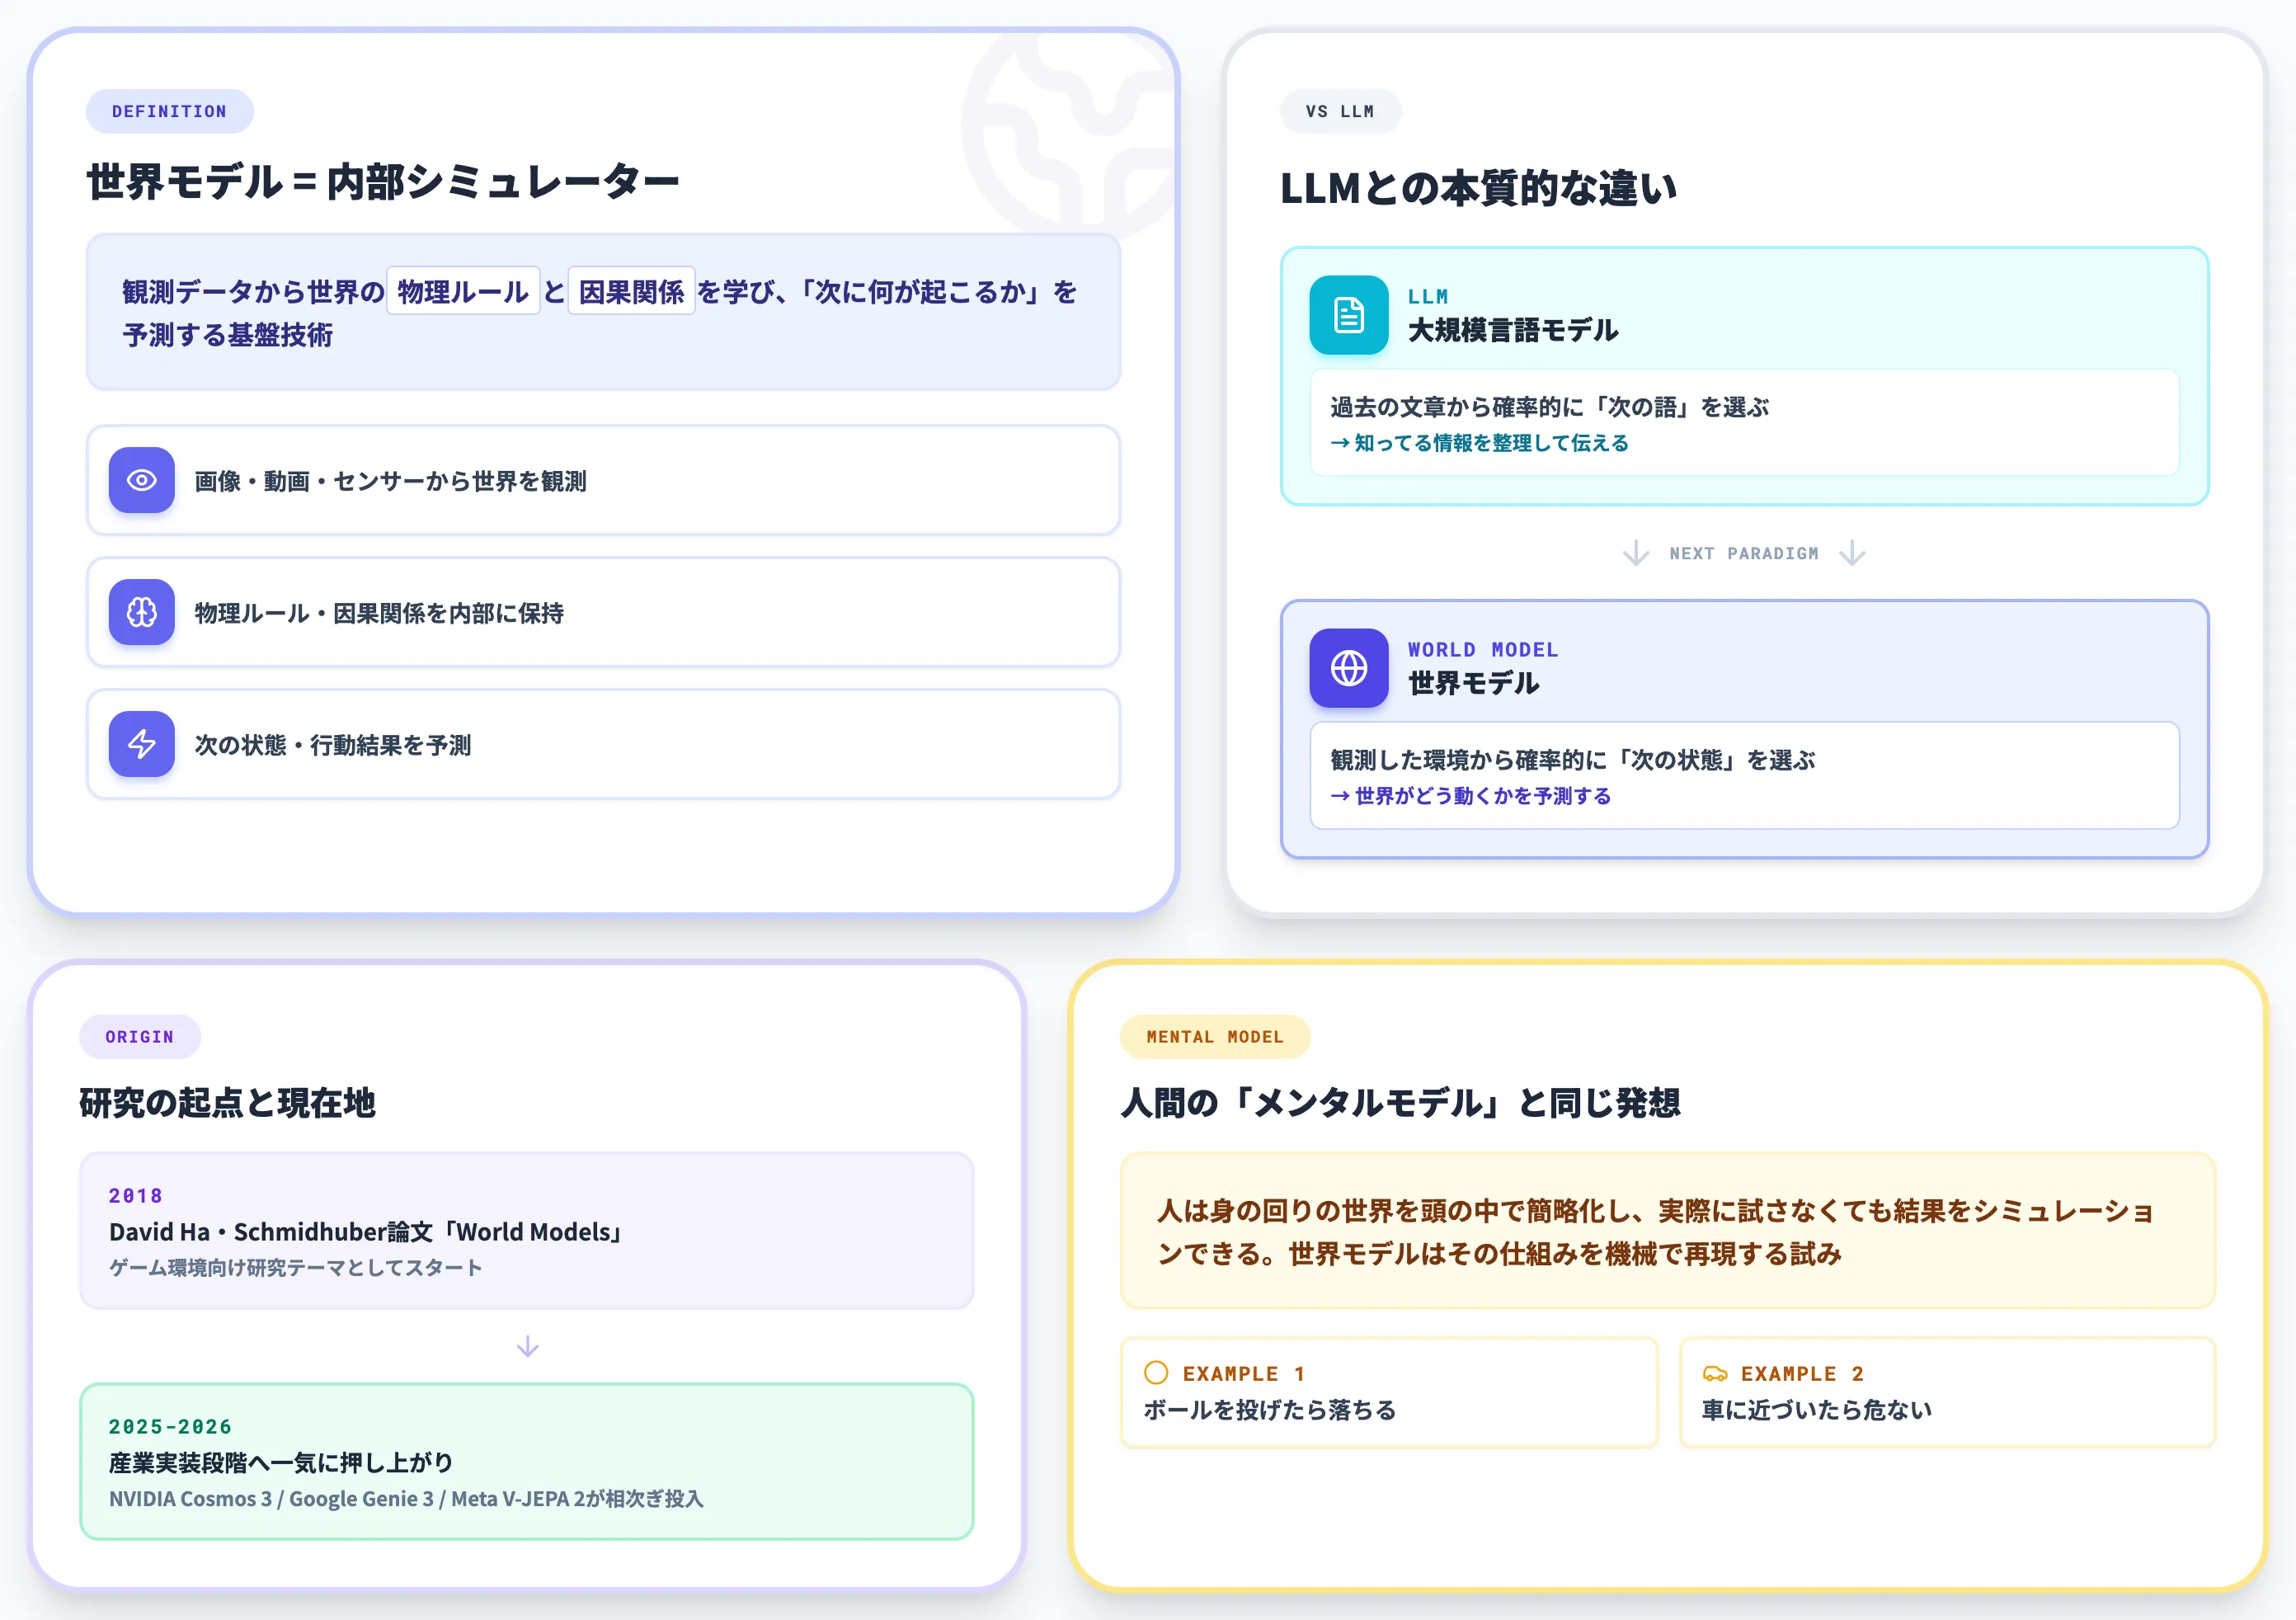Click the text 観測した環境から確率的に「次の状態」を選ぶ
Image resolution: width=2296 pixels, height=1620 pixels.
[1572, 760]
